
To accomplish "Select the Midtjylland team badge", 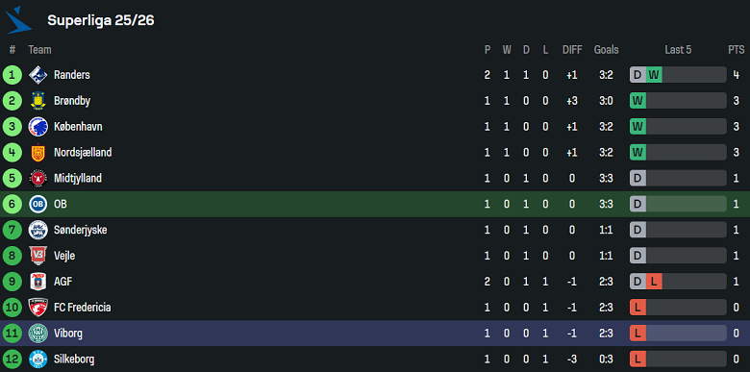I will tap(37, 179).
